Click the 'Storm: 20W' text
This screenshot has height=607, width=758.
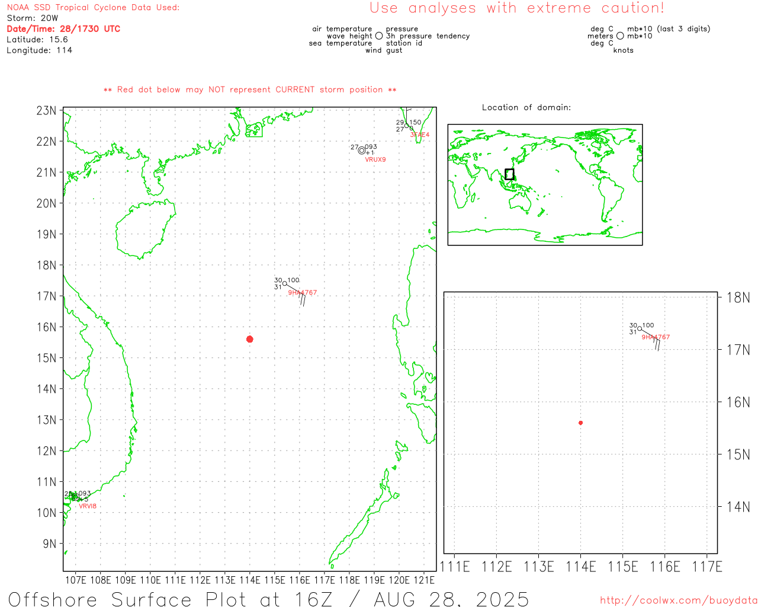[33, 18]
